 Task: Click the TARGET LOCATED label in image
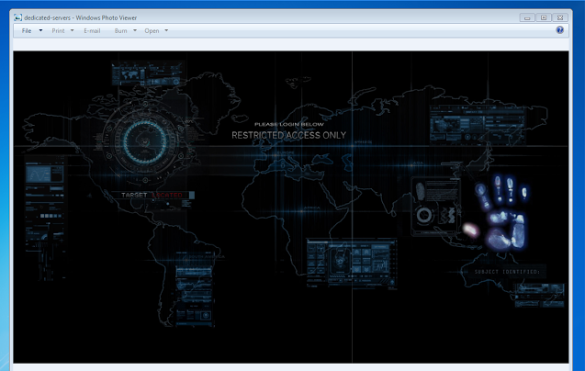tap(152, 196)
